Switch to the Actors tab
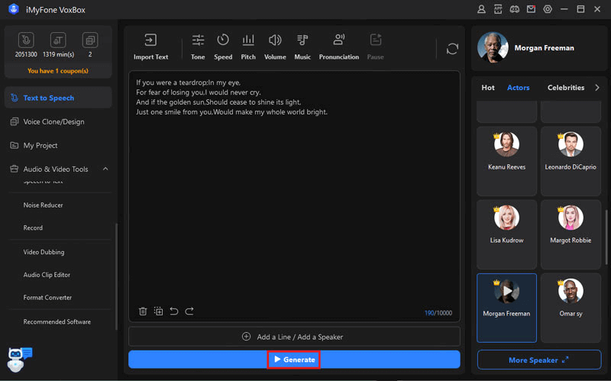Screen dimensions: 611x381 click(519, 88)
